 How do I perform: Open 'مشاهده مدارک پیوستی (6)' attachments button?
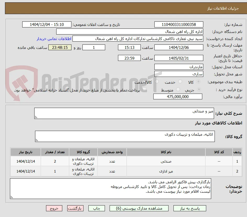pos(139,208)
